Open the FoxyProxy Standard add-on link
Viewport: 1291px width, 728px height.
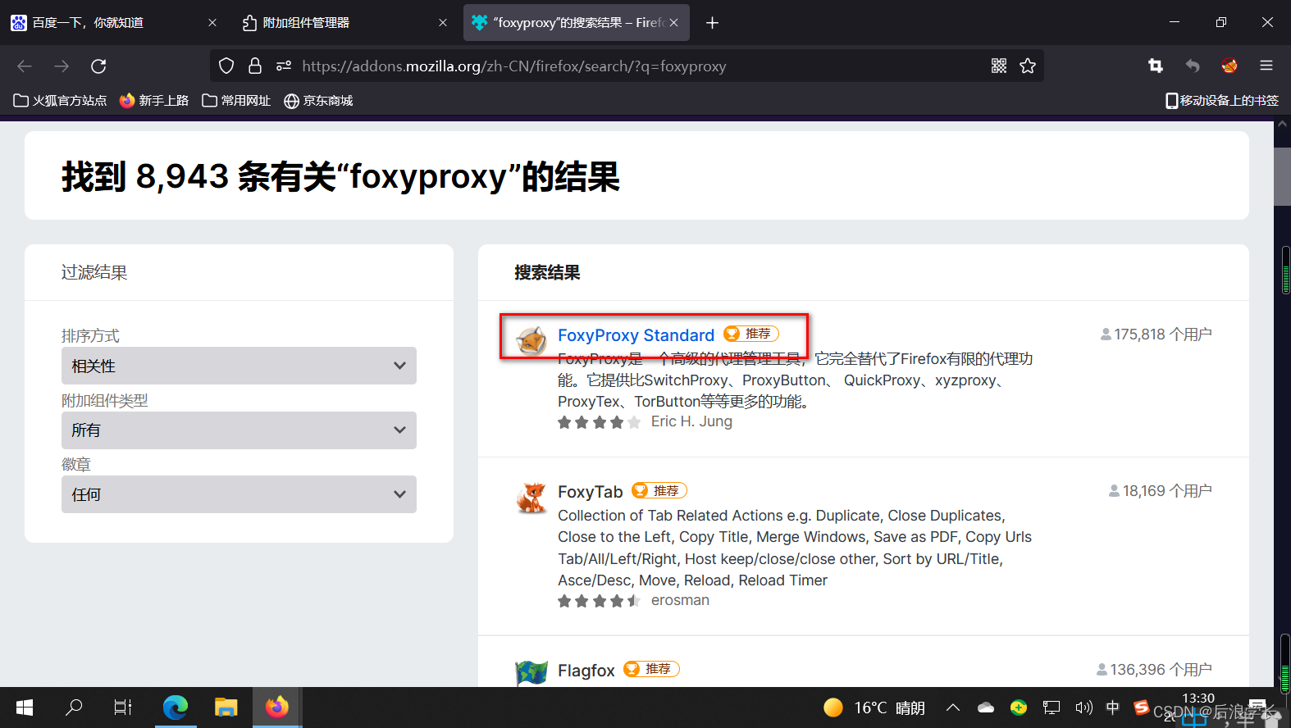[x=636, y=335]
